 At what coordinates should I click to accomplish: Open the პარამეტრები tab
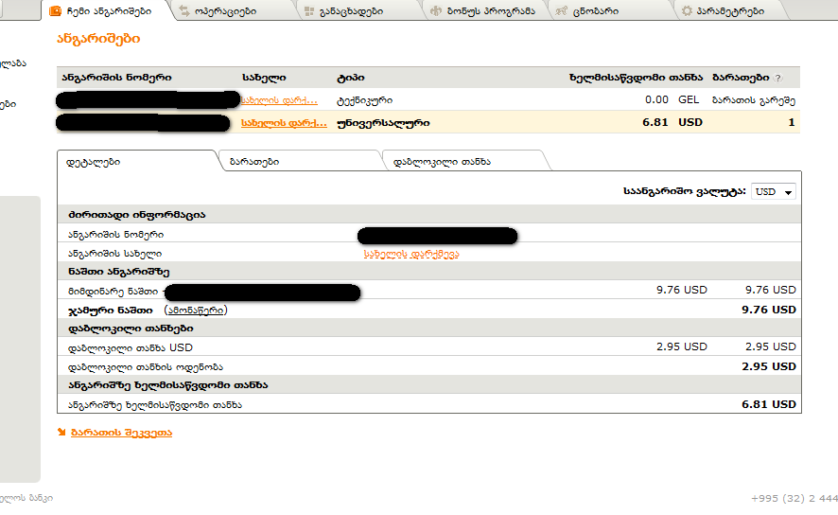pyautogui.click(x=730, y=10)
